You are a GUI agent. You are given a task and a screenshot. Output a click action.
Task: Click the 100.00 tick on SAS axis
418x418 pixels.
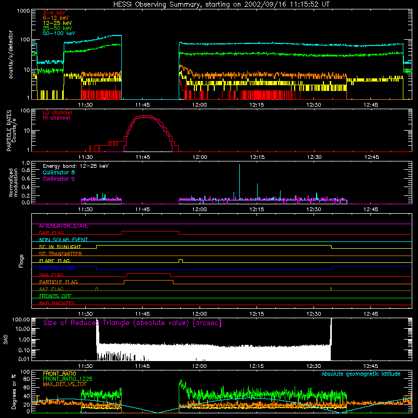pyautogui.click(x=21, y=320)
